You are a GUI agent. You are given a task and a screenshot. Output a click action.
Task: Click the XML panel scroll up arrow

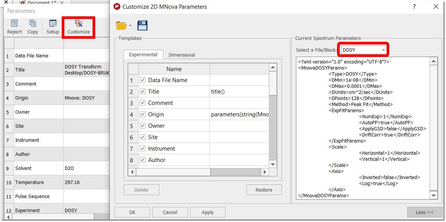pos(433,61)
